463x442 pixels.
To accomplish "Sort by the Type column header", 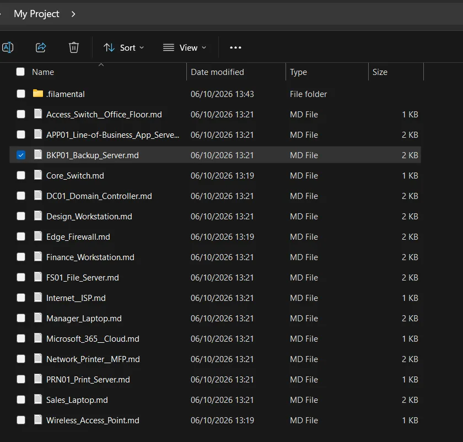I will click(298, 72).
